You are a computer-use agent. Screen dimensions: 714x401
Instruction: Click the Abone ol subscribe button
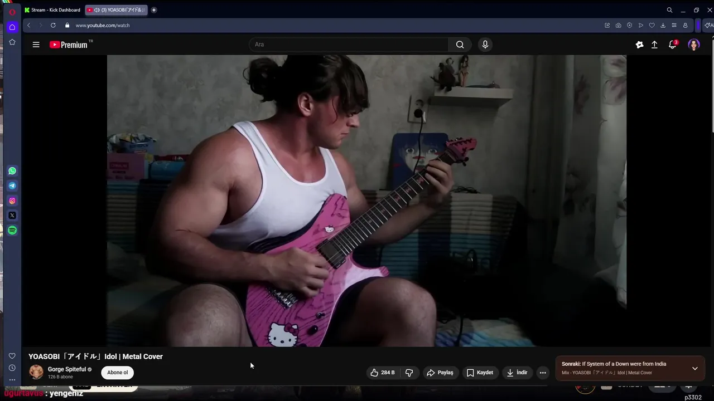117,373
